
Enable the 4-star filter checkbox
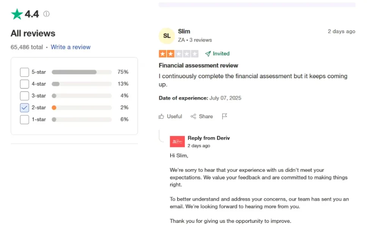24,84
